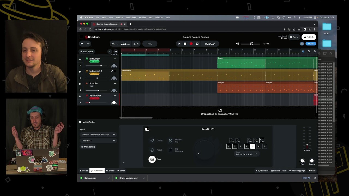Toggle the loop cycle icon
The height and width of the screenshot is (196, 349).
pos(197,44)
